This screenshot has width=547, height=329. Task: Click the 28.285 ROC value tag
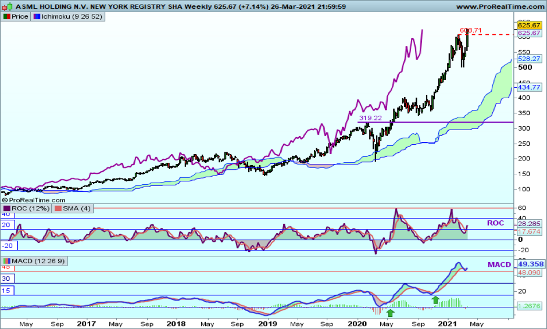(x=529, y=224)
